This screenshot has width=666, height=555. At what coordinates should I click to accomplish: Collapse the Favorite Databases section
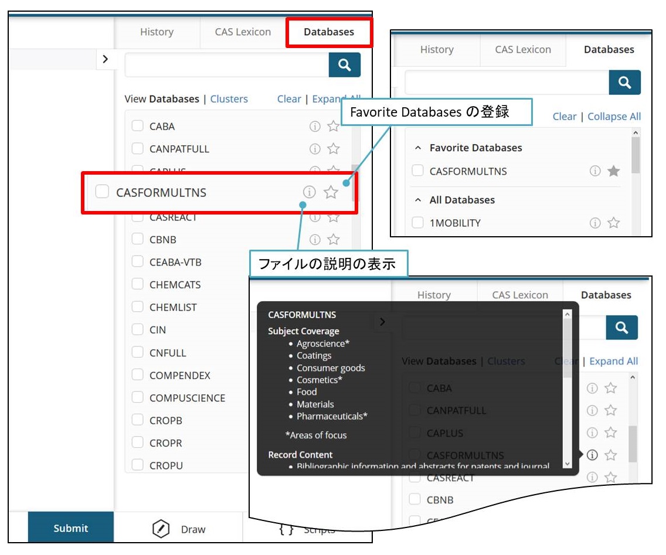click(x=418, y=148)
